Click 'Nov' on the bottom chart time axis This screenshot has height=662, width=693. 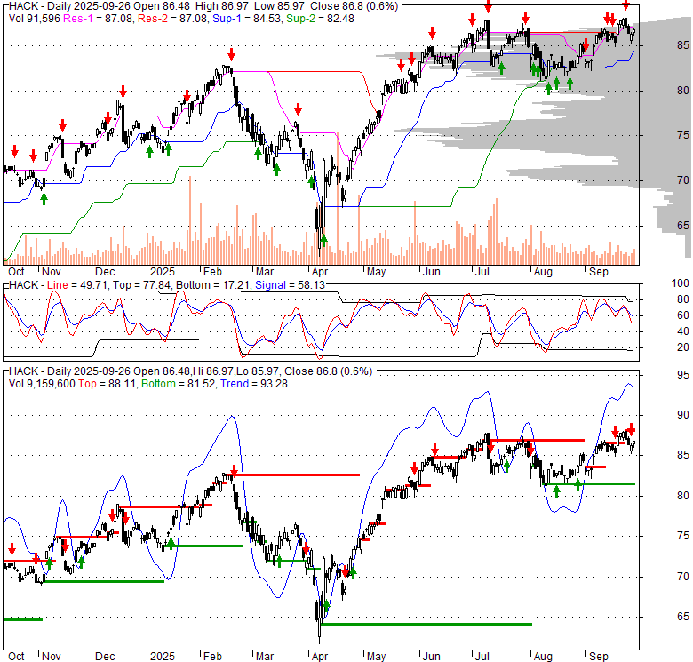[x=52, y=657]
